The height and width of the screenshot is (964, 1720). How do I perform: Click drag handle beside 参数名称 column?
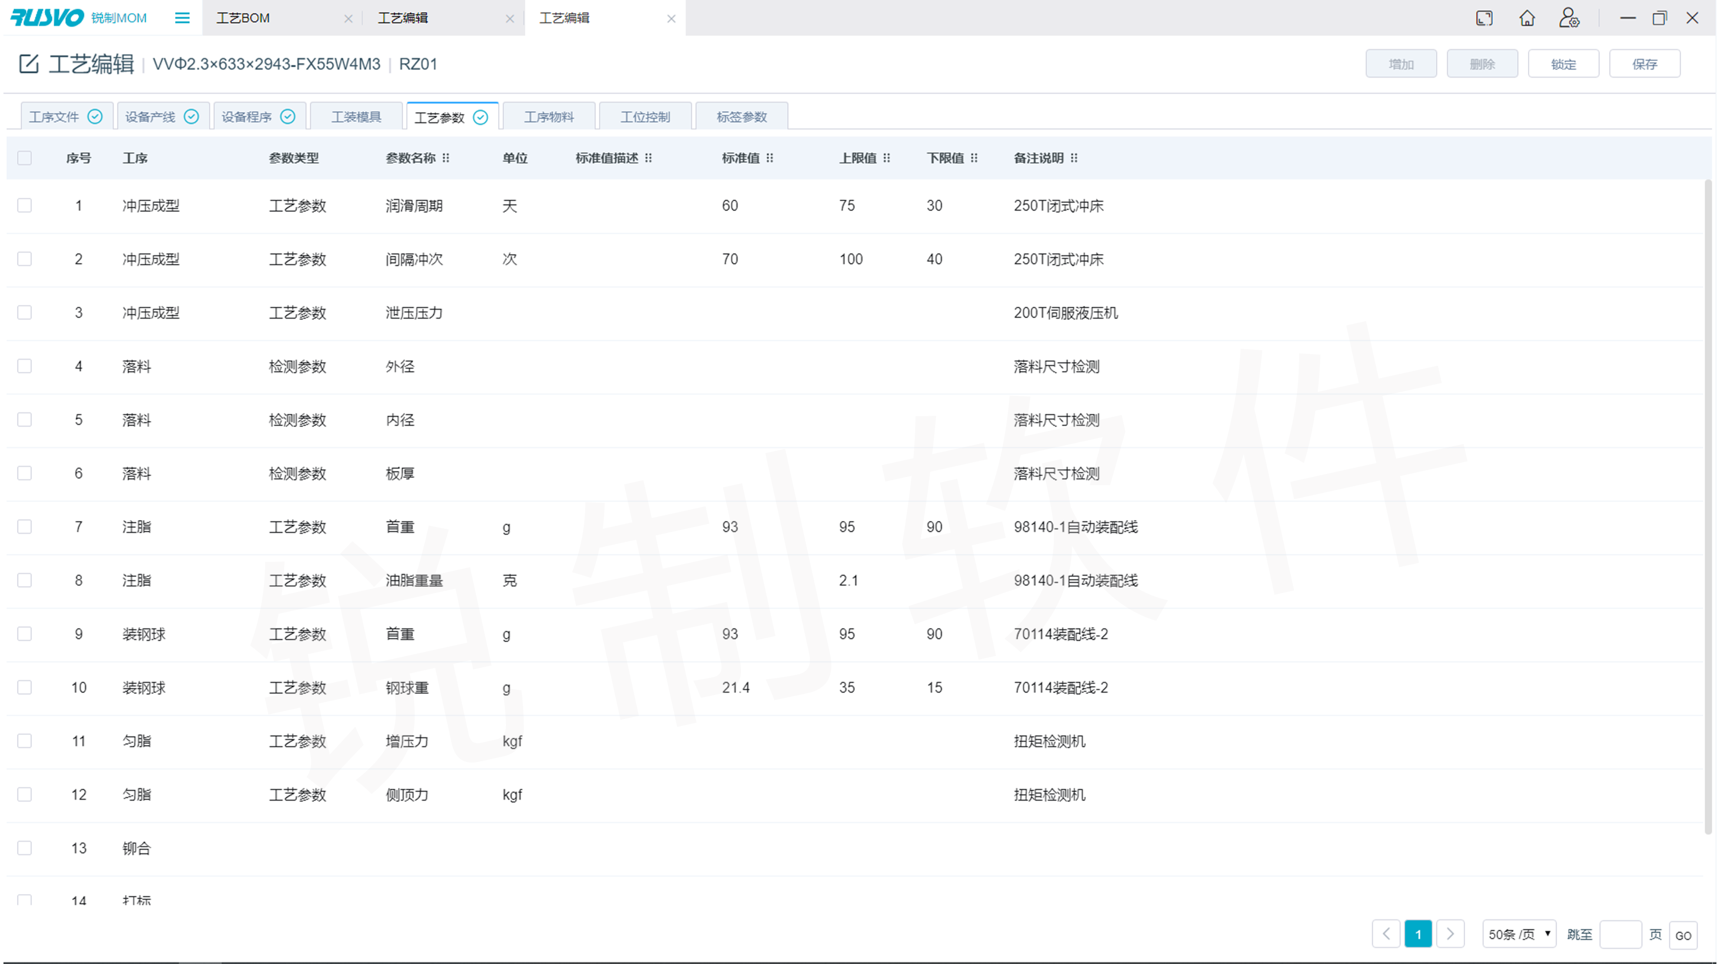(x=446, y=158)
